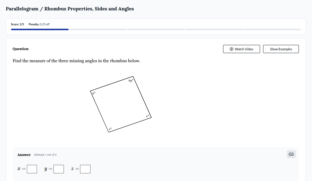Select the 95° angle label in the rhombus
This screenshot has height=181, width=312.
pyautogui.click(x=131, y=81)
